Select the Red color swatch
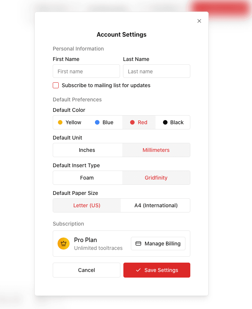This screenshot has width=252, height=309. point(138,122)
